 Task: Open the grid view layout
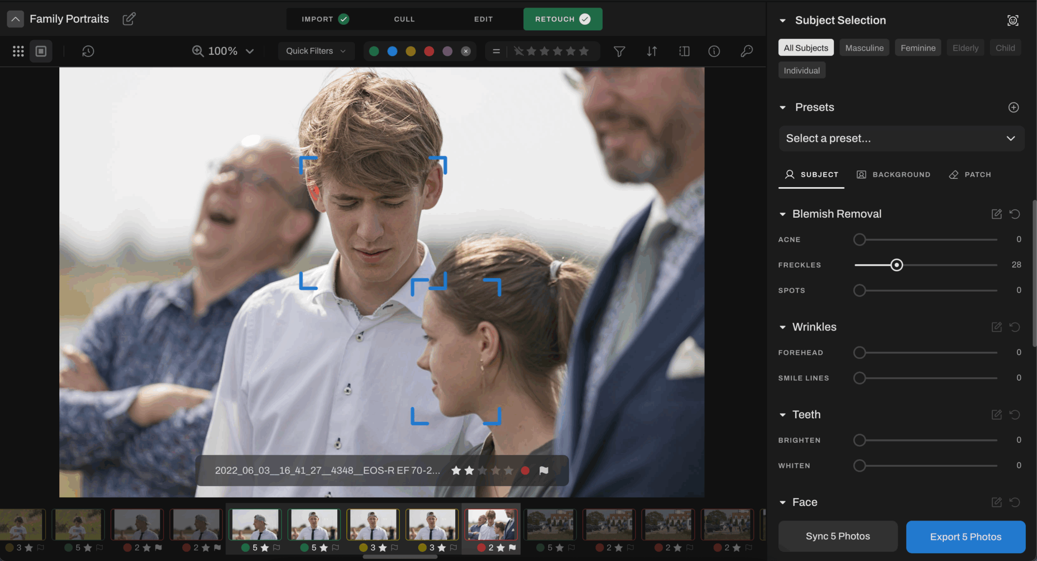pos(18,51)
